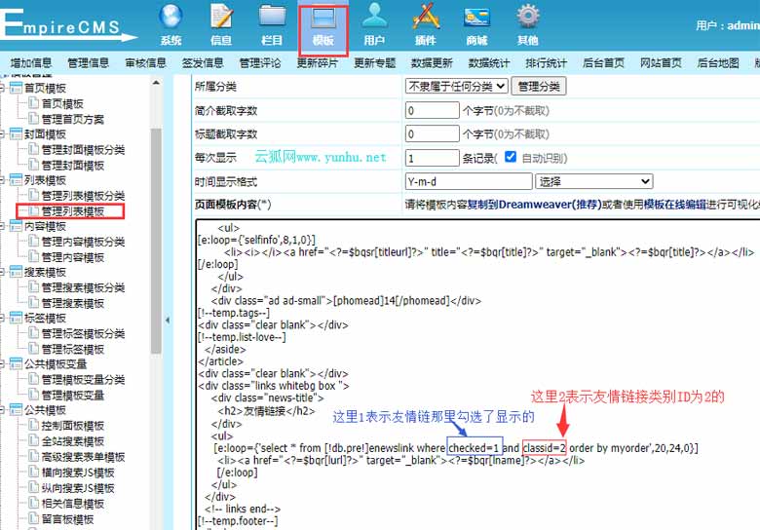The height and width of the screenshot is (530, 760).
Task: Open 管理评论 in the submenu bar
Action: coord(260,63)
